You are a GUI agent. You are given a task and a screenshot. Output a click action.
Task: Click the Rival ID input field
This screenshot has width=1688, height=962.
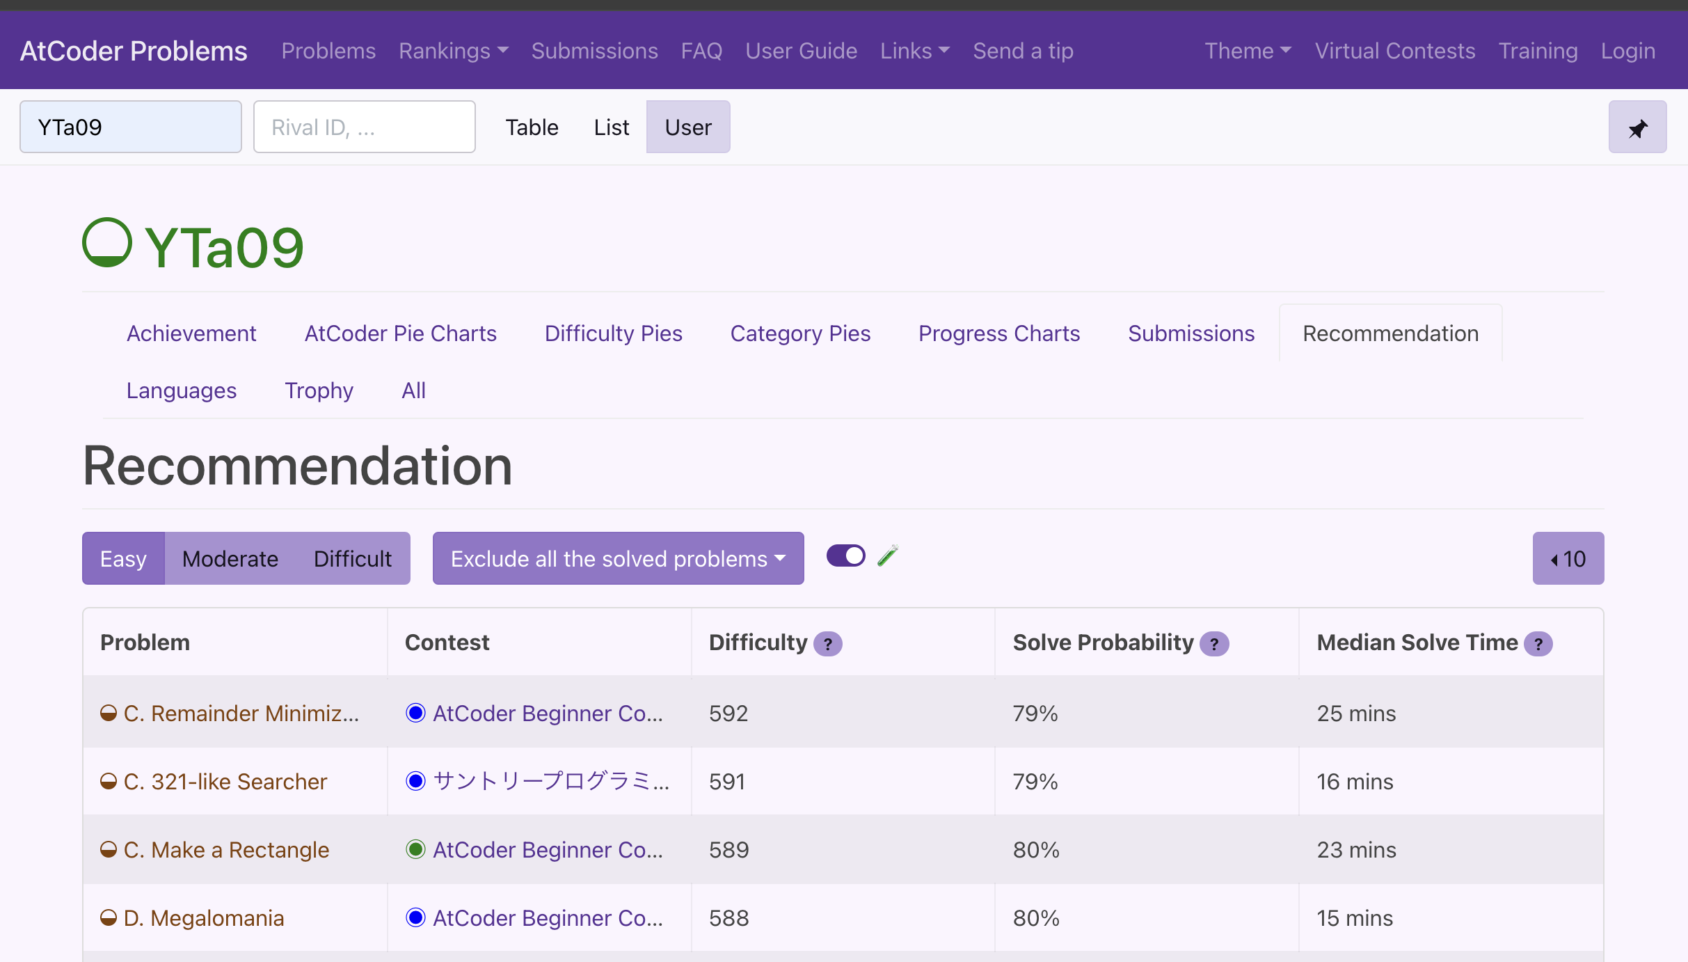(365, 127)
